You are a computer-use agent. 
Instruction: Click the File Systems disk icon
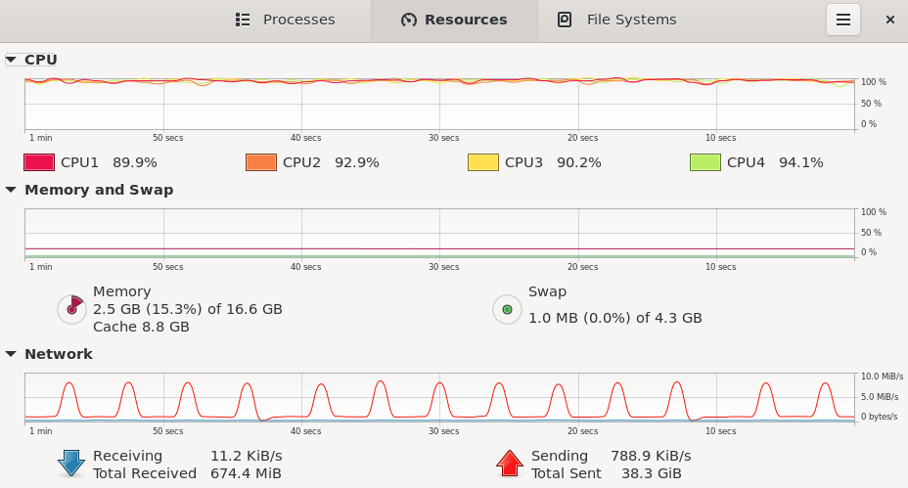point(565,20)
